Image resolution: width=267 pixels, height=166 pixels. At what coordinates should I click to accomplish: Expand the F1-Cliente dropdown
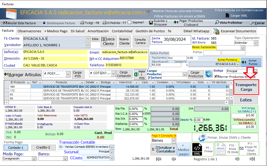click(x=88, y=39)
